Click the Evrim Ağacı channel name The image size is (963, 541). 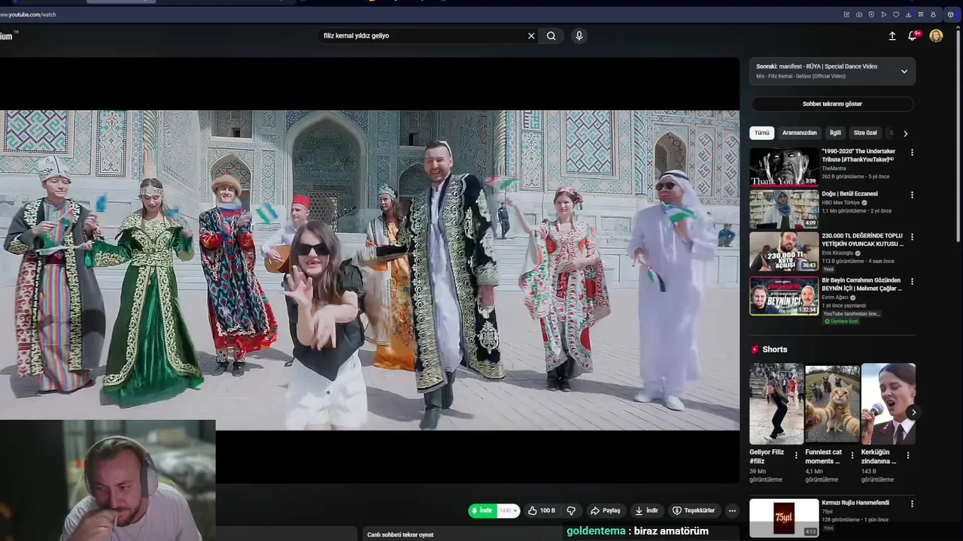(834, 298)
